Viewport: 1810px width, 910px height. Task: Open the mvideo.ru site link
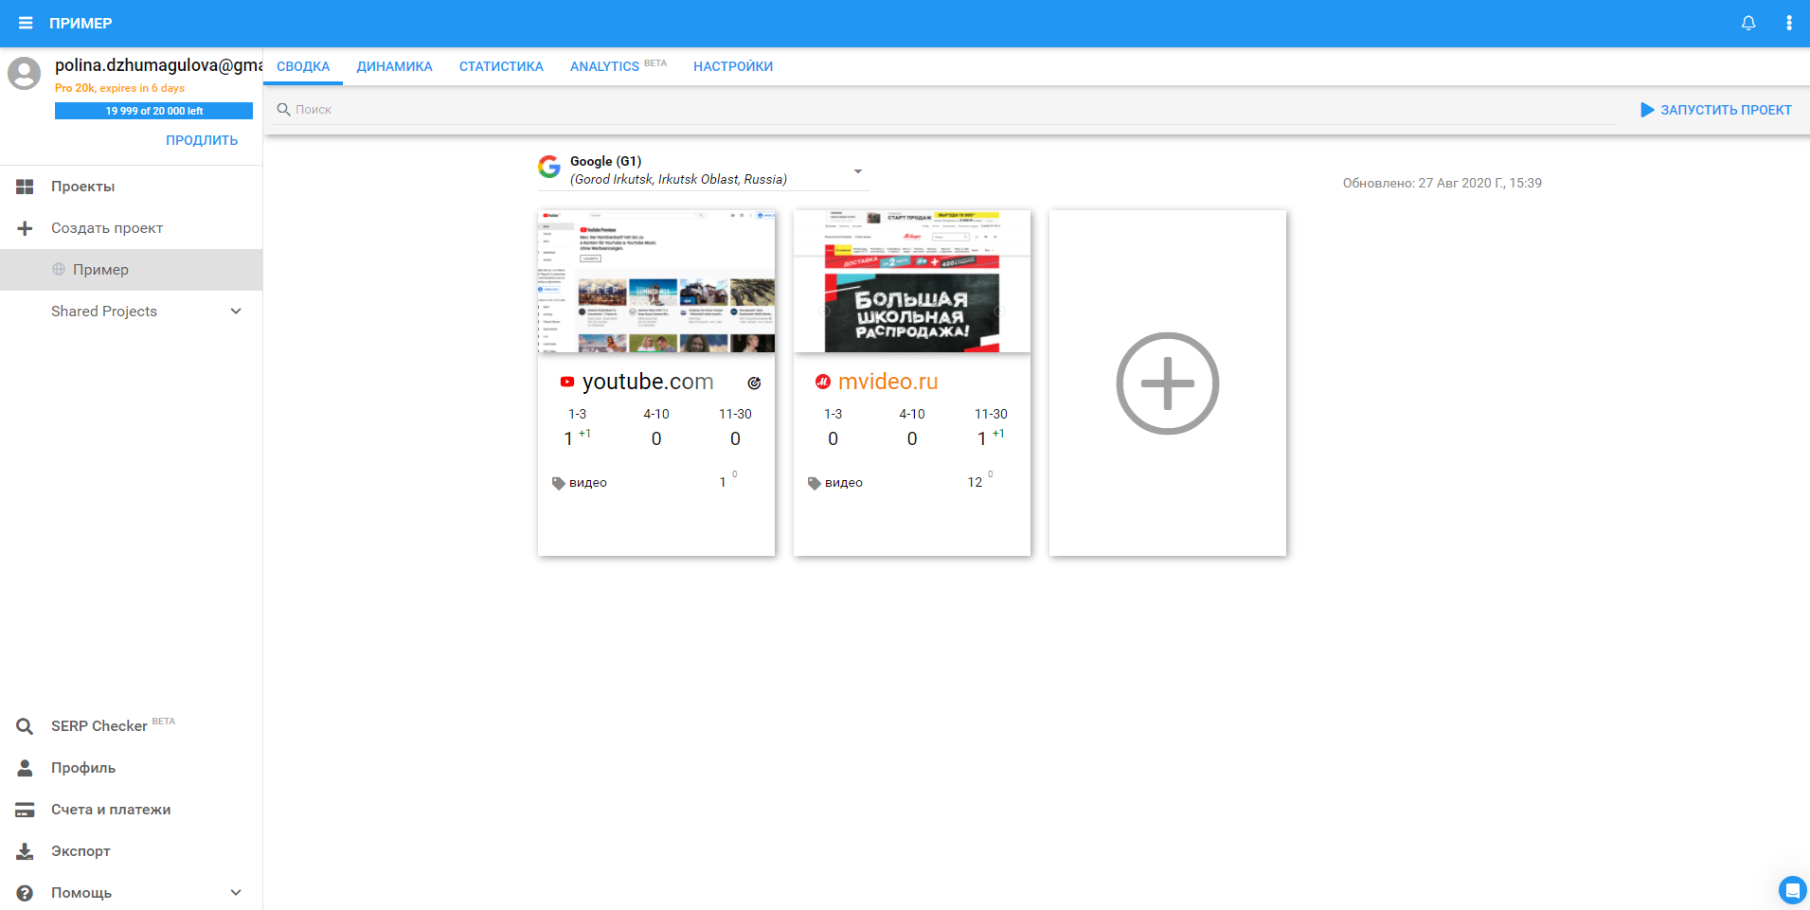point(888,382)
